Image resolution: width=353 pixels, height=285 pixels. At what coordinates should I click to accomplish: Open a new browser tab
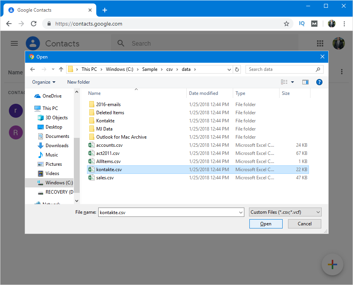pyautogui.click(x=105, y=10)
